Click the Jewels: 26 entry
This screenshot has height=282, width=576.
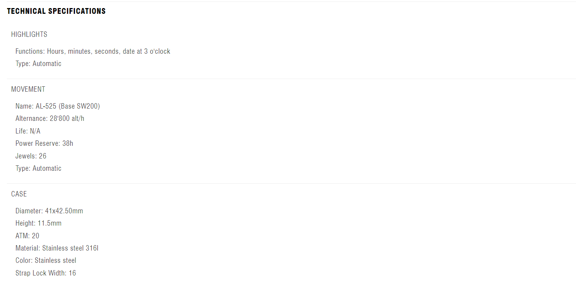(31, 156)
